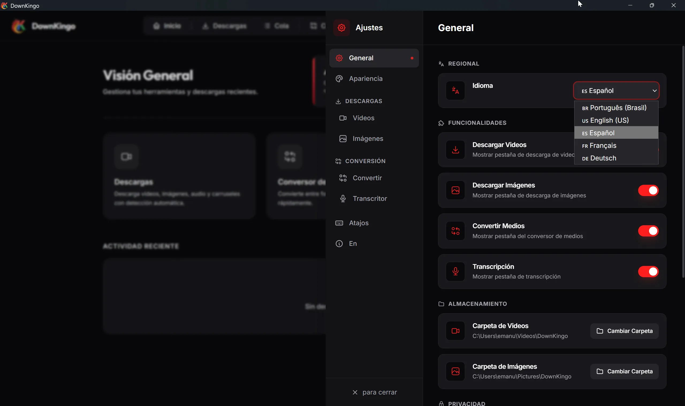The image size is (685, 406).
Task: Click Cambiar Carpeta for Carpeta de Imágenes
Action: [624, 371]
